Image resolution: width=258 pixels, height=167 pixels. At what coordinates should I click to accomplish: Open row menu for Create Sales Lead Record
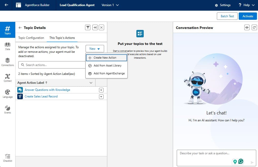pyautogui.click(x=101, y=96)
